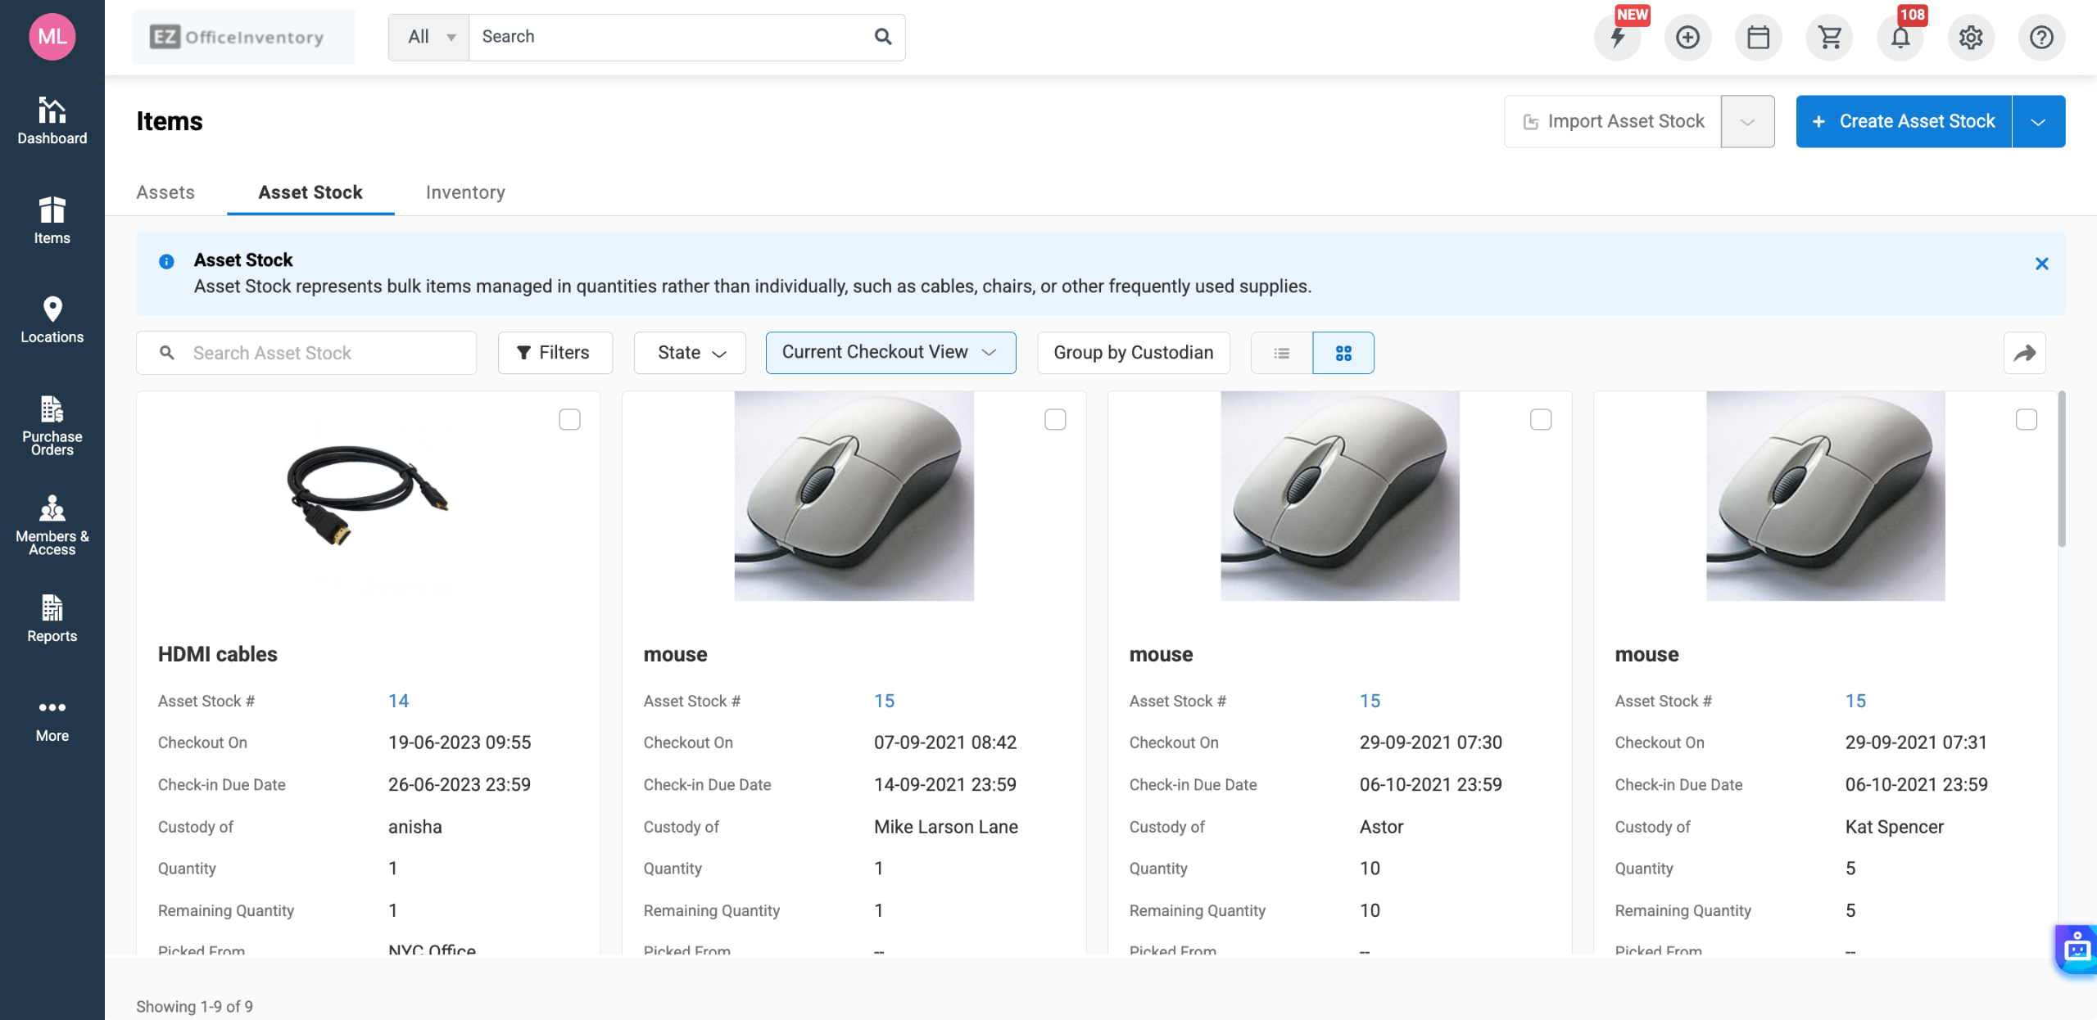
Task: Open the shopping cart icon
Action: (x=1829, y=38)
